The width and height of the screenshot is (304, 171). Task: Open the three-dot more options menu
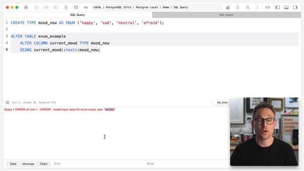tap(257, 8)
